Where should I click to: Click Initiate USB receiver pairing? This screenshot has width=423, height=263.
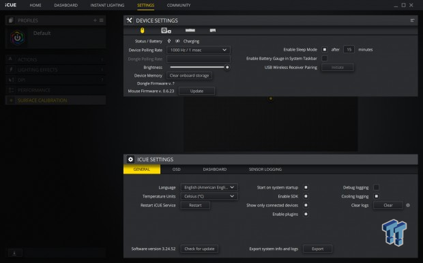point(338,67)
